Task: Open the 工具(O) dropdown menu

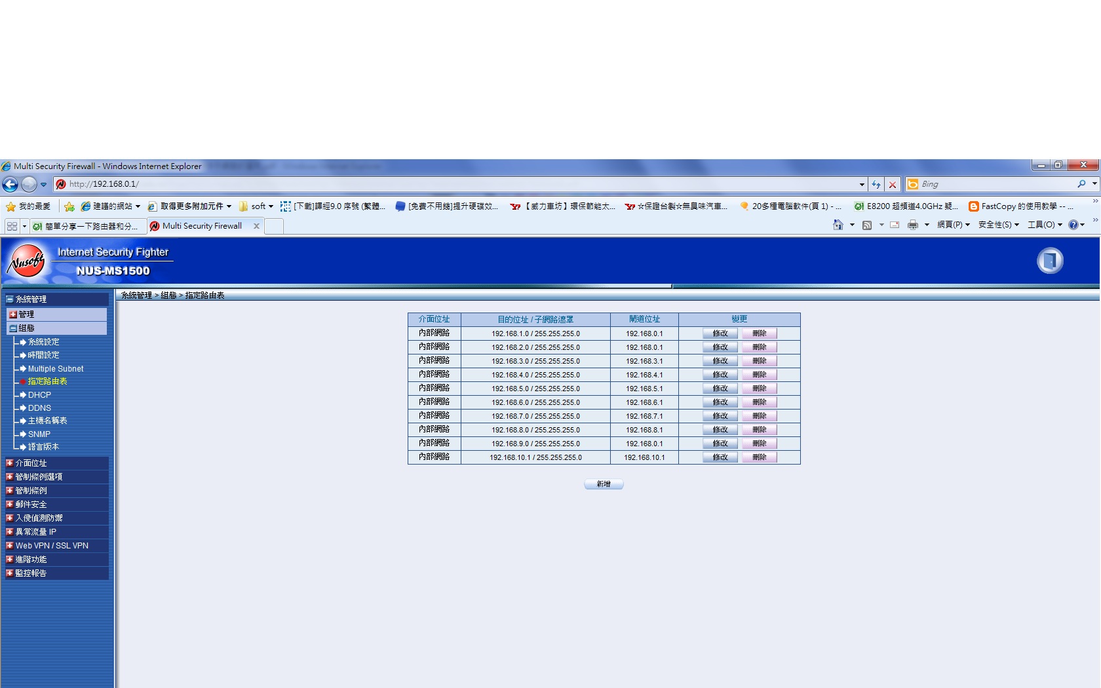Action: point(1044,225)
